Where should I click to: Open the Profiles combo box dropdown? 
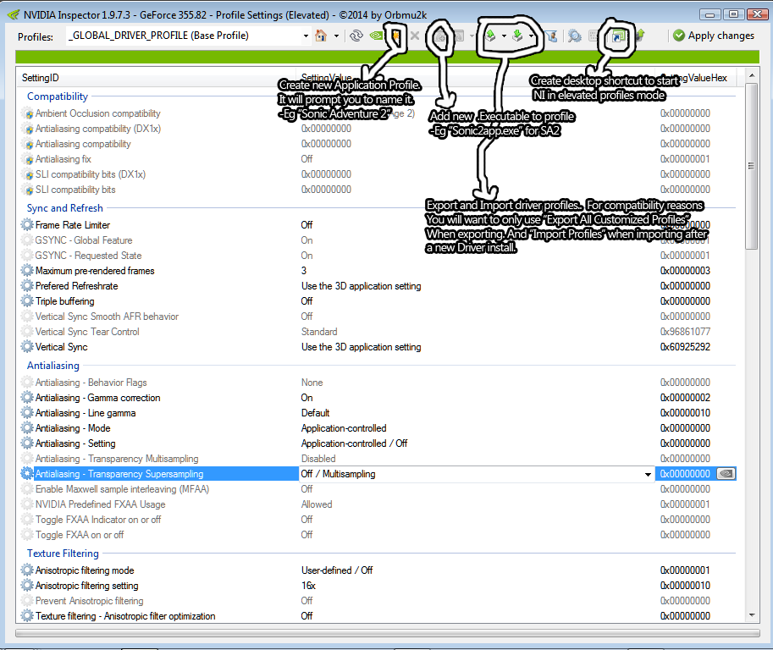pos(306,36)
